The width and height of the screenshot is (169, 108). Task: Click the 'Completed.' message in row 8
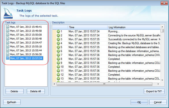coord(114,59)
